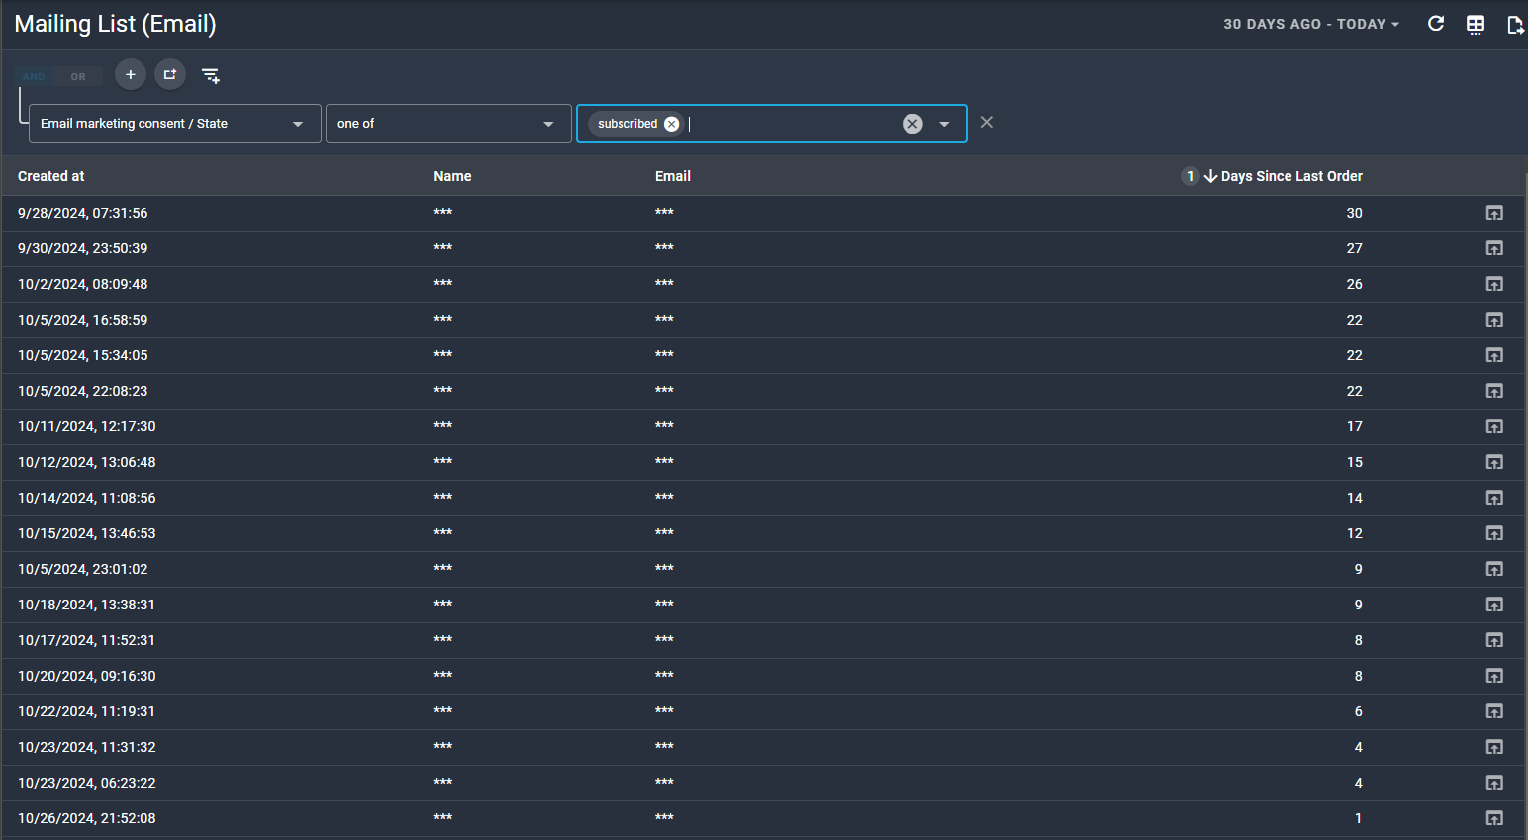The image size is (1528, 840).
Task: Click the Mailing List (Email) title
Action: (115, 24)
